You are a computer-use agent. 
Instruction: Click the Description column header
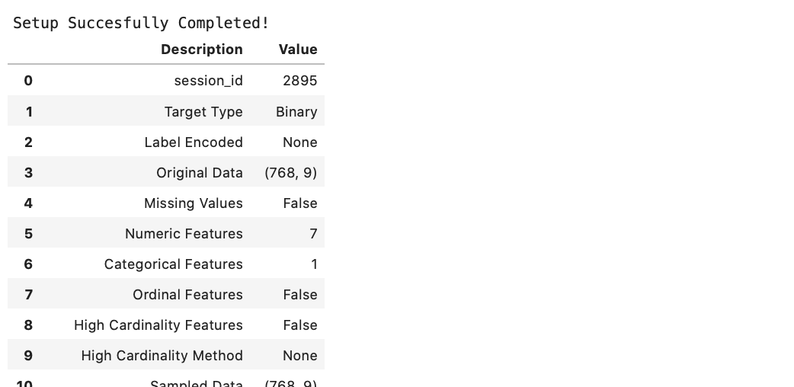point(201,50)
